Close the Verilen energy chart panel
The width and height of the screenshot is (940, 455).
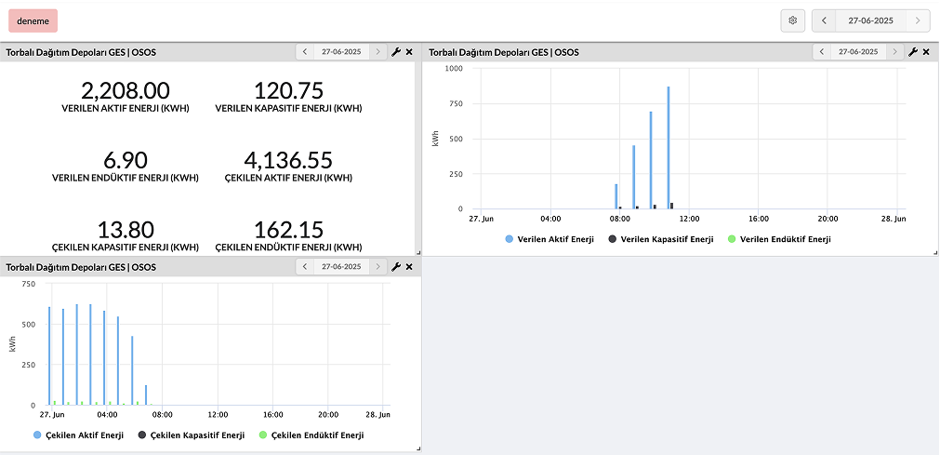point(925,53)
